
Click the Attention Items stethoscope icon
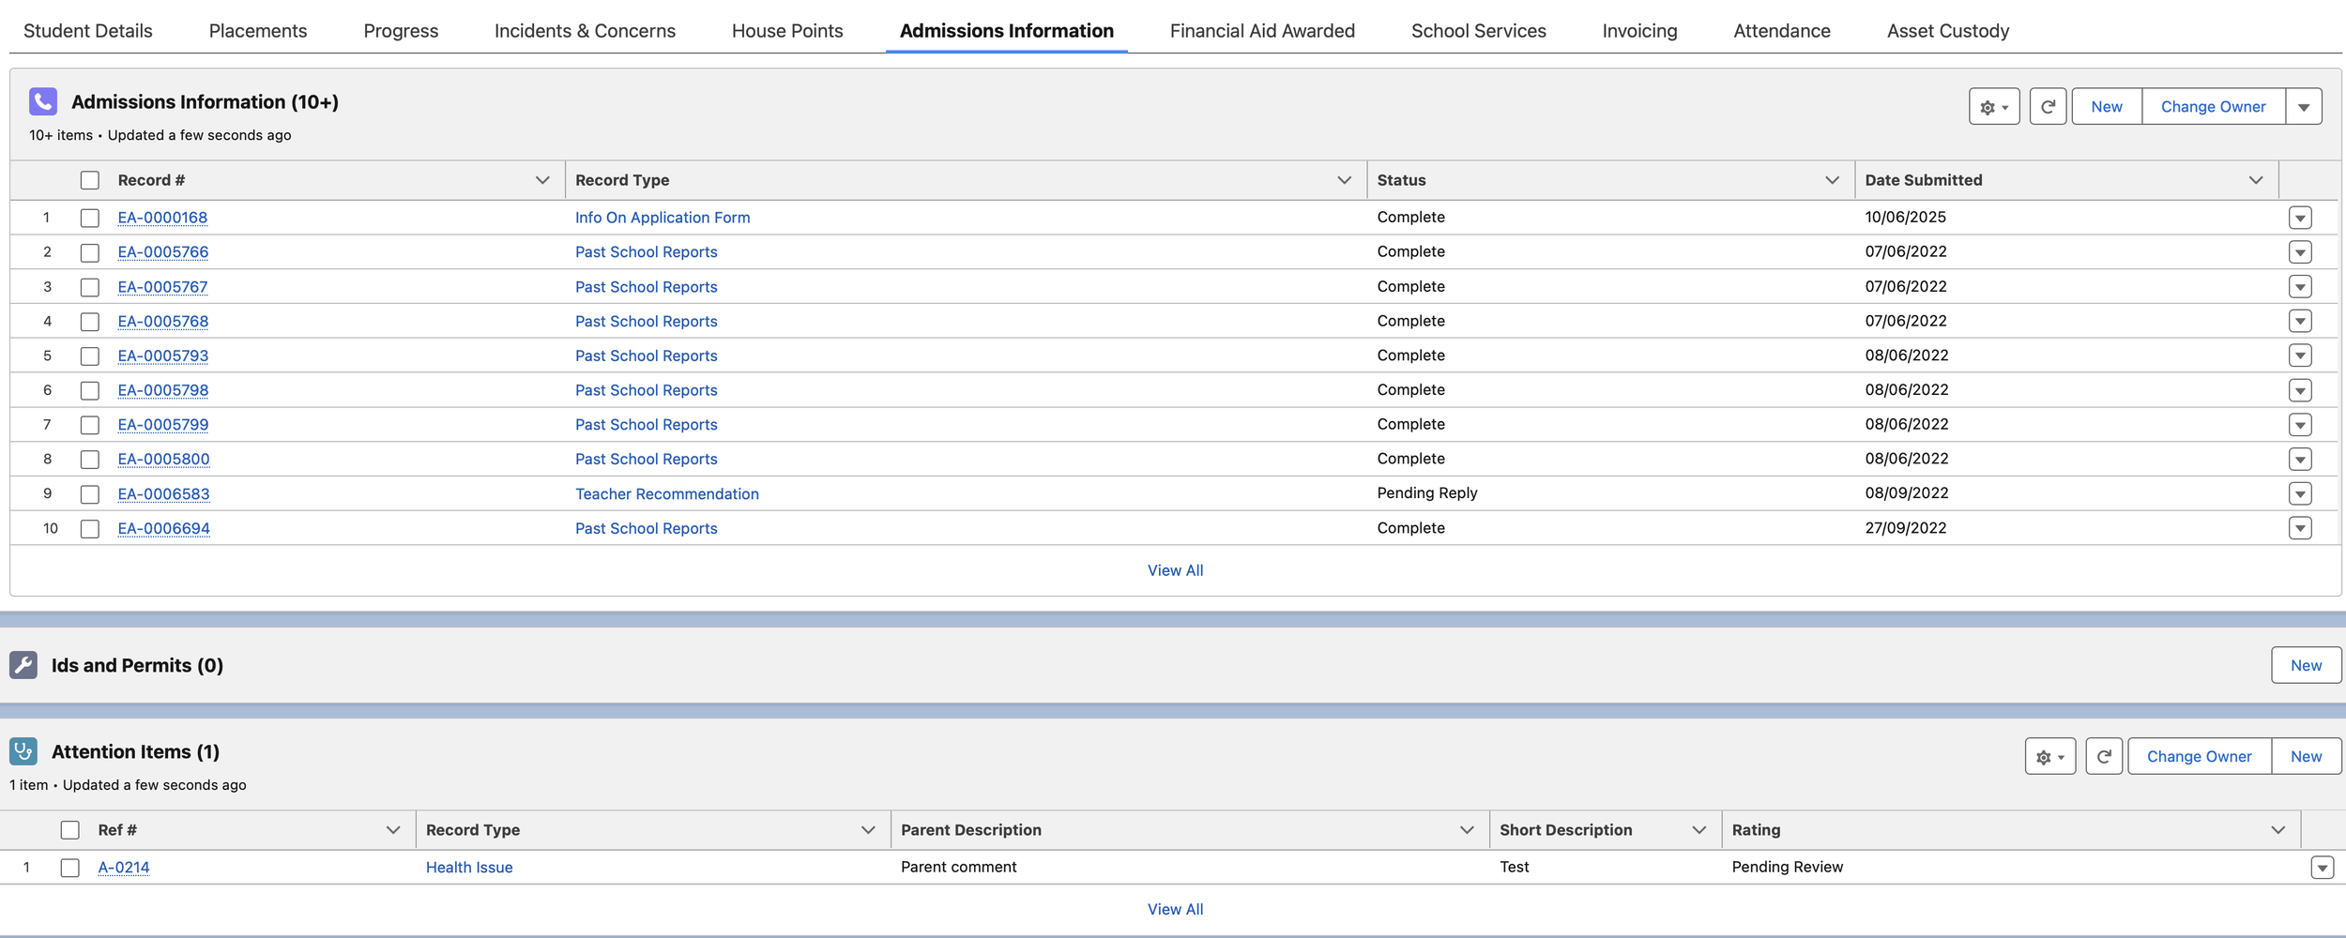(x=23, y=751)
